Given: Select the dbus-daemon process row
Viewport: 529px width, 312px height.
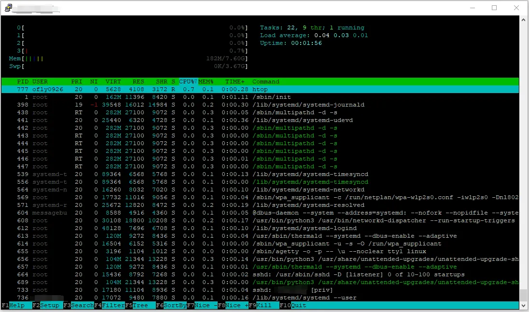Looking at the screenshot, I should [x=260, y=213].
